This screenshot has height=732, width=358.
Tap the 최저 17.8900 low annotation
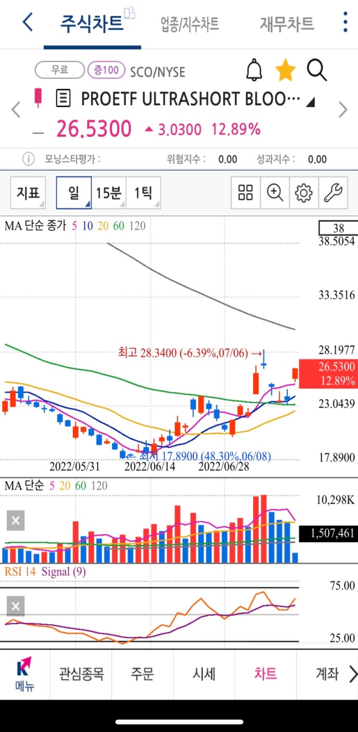click(x=199, y=456)
